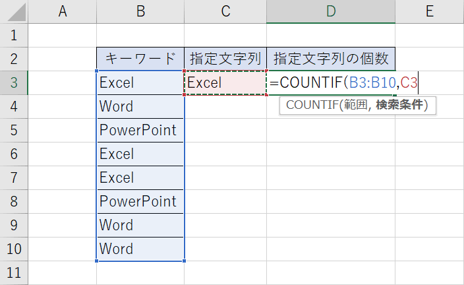Click cell B6 containing Excel
464x285 pixels.
(x=140, y=154)
